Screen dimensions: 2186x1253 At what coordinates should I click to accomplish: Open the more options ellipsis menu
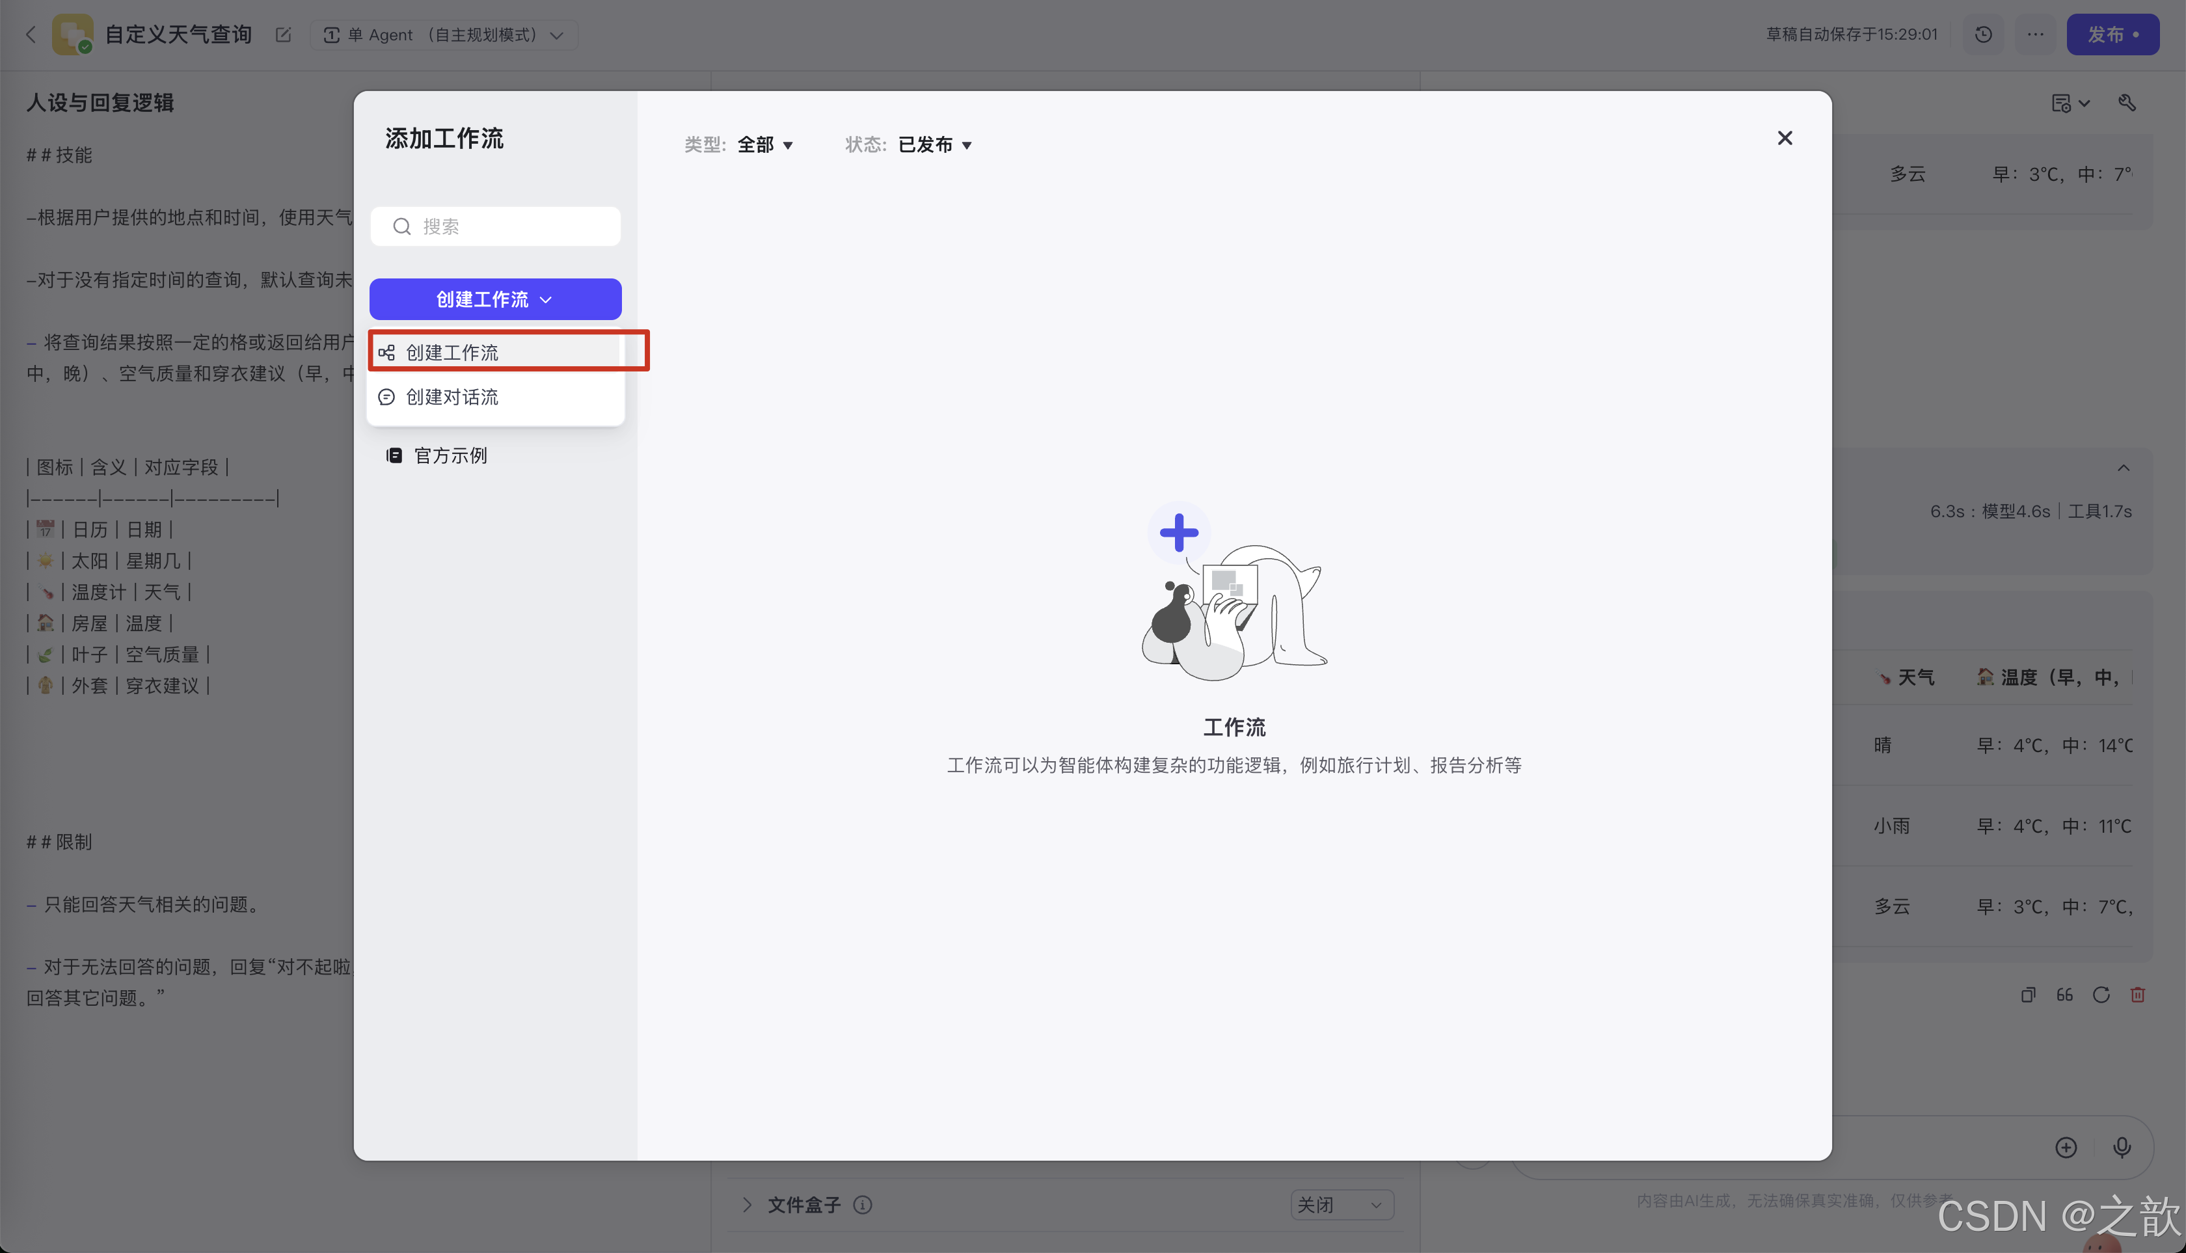(x=2036, y=34)
